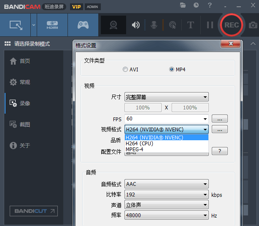This screenshot has width=259, height=226.
Task: Collapse panel with up chevron
Action: 253,44
